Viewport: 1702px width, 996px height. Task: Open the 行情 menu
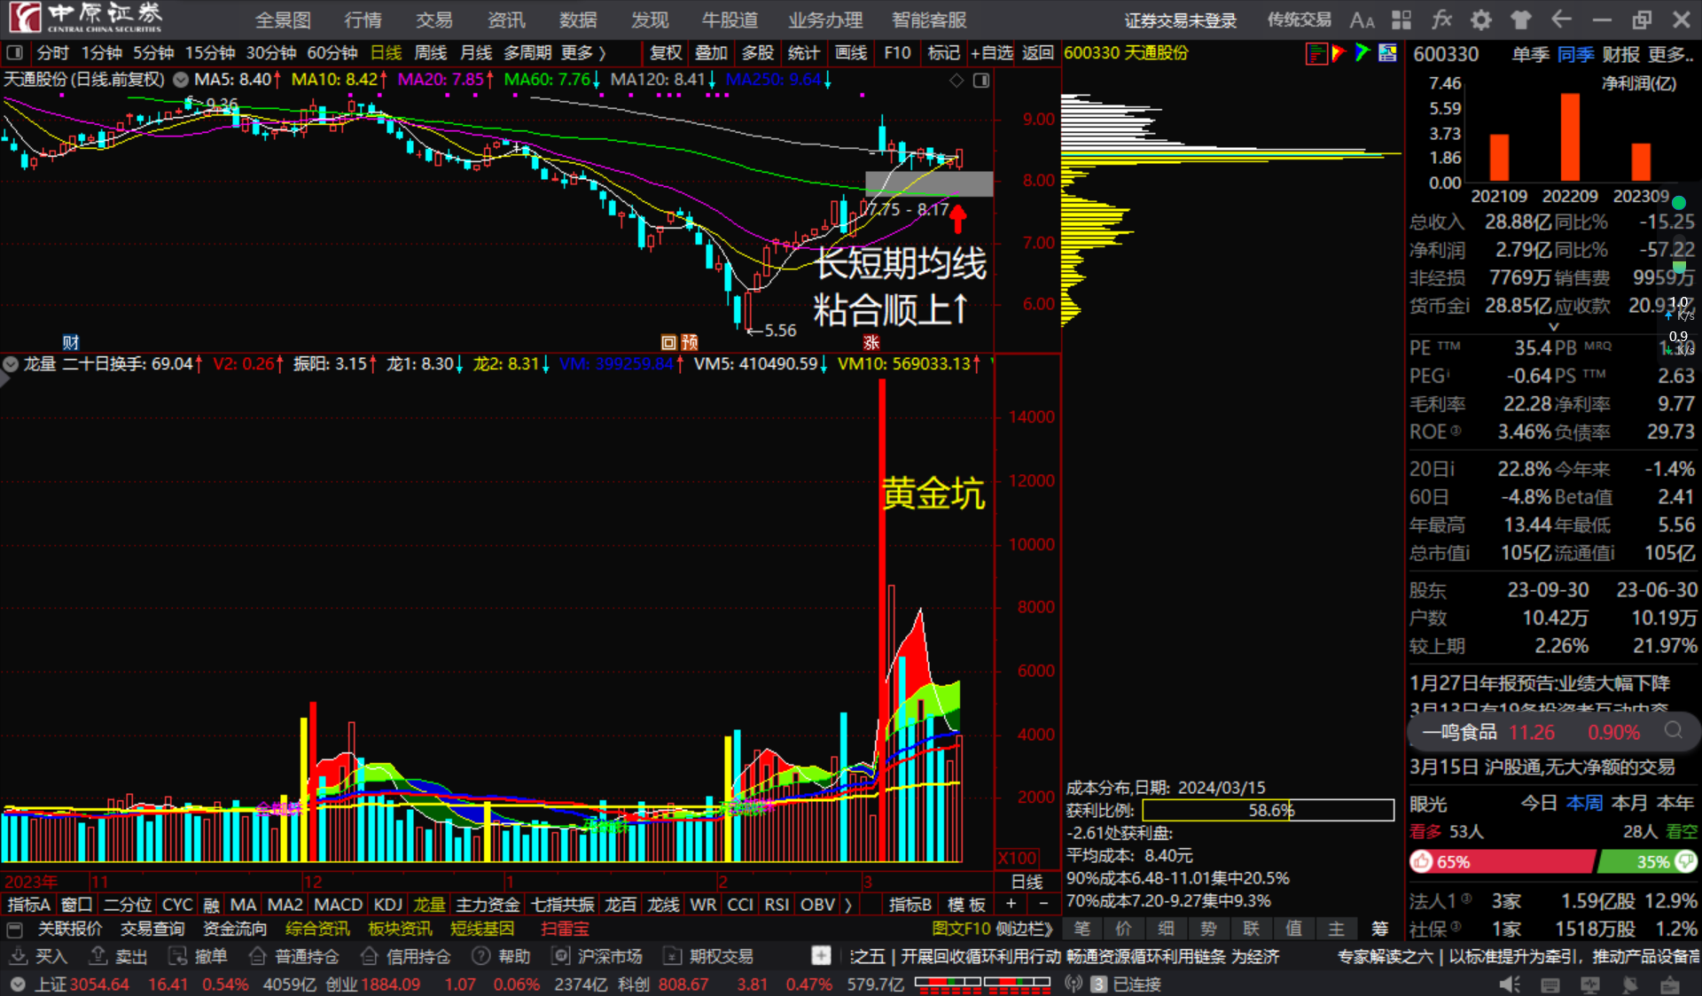point(362,19)
